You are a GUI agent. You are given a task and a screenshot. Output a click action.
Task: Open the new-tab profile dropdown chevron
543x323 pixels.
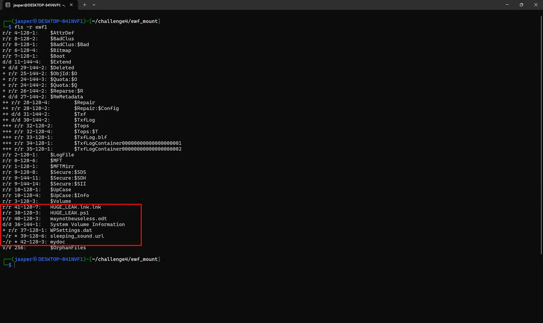94,5
